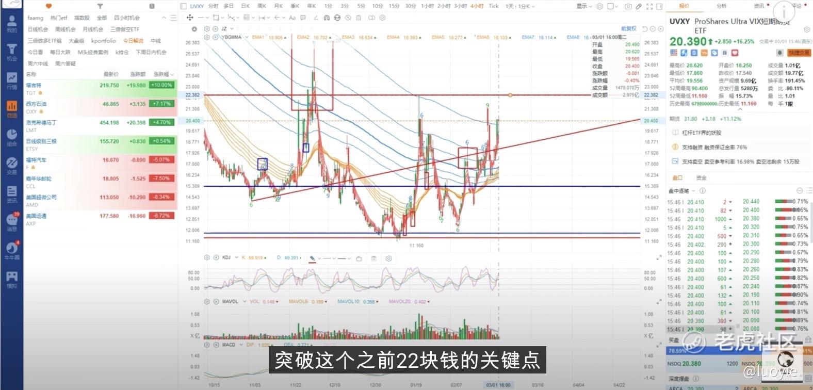Remove the JZ indicator with its x icon
The width and height of the screenshot is (813, 390).
(216, 29)
